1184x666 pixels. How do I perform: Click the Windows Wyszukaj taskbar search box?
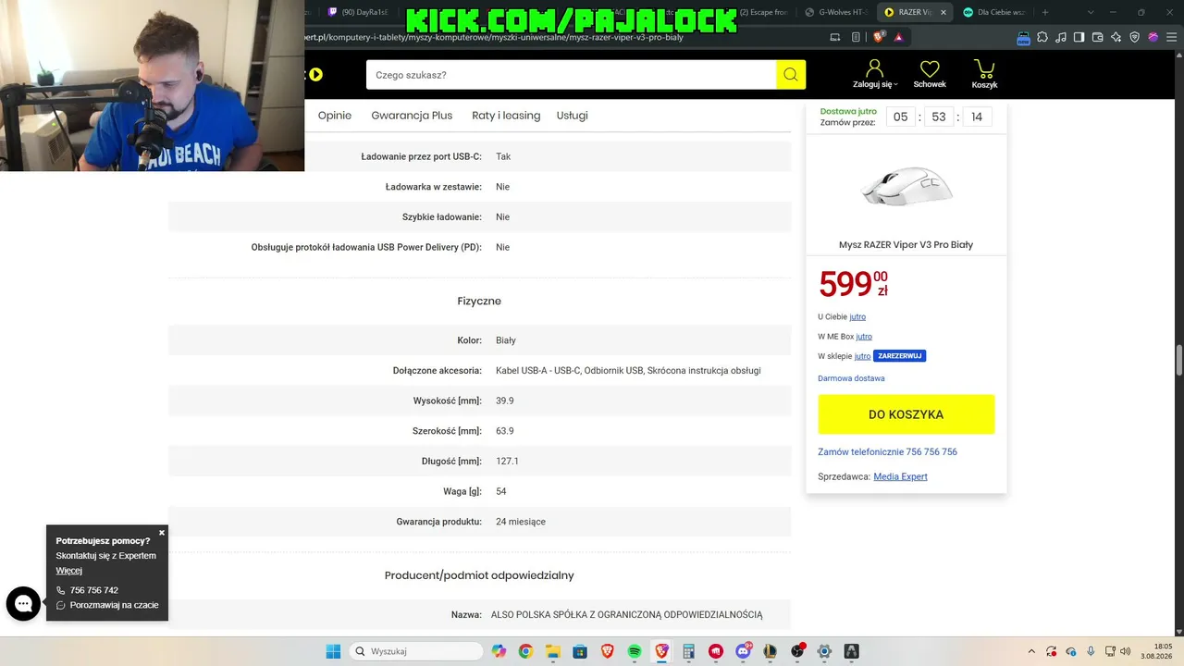coord(417,651)
